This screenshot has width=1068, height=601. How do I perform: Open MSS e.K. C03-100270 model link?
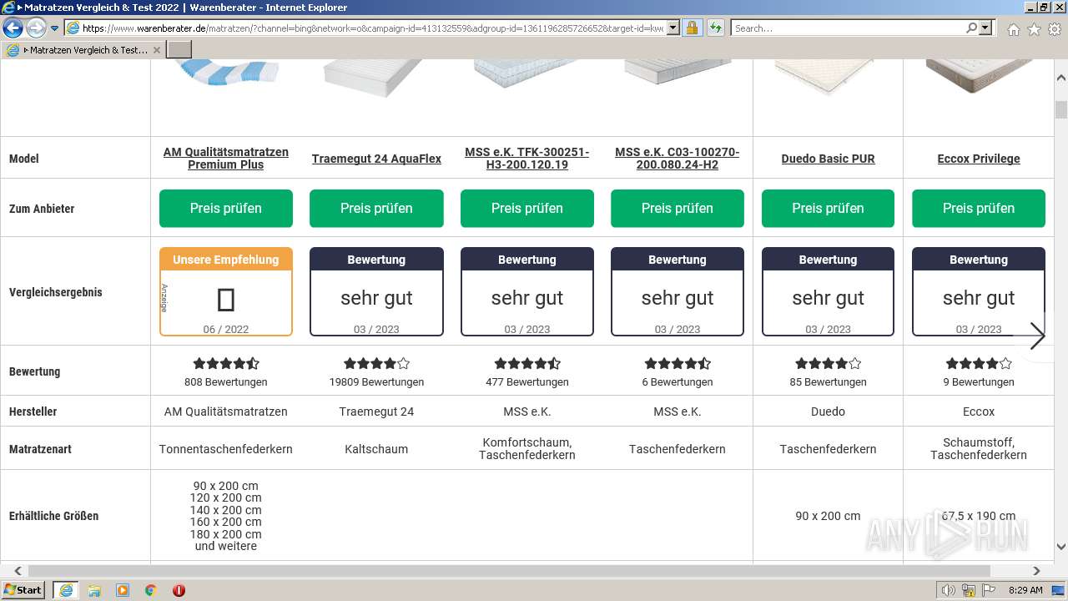[x=678, y=158]
